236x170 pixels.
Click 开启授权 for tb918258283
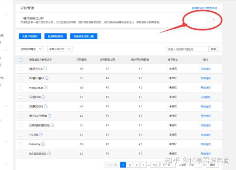click(206, 154)
